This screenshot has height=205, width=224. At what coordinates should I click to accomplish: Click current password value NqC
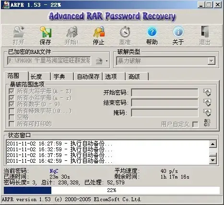click(54, 171)
